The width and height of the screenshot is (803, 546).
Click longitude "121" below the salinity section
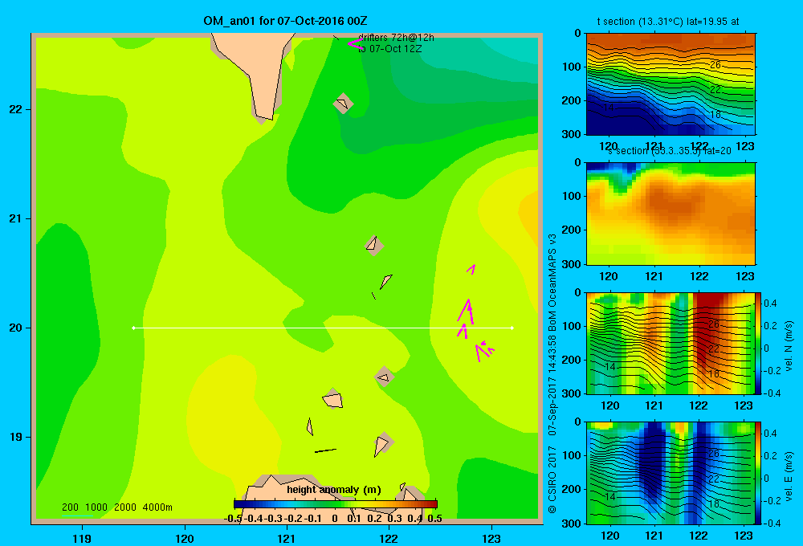point(654,276)
